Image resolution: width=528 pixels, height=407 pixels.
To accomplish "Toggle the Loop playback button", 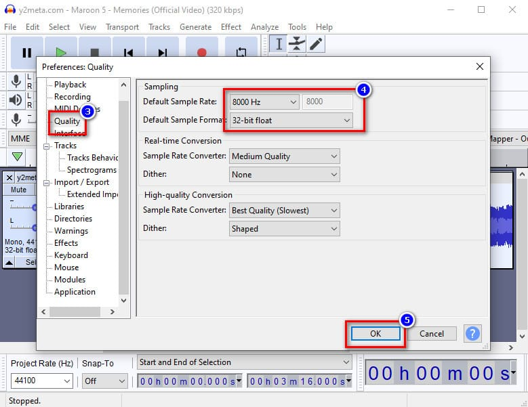I will 241,52.
